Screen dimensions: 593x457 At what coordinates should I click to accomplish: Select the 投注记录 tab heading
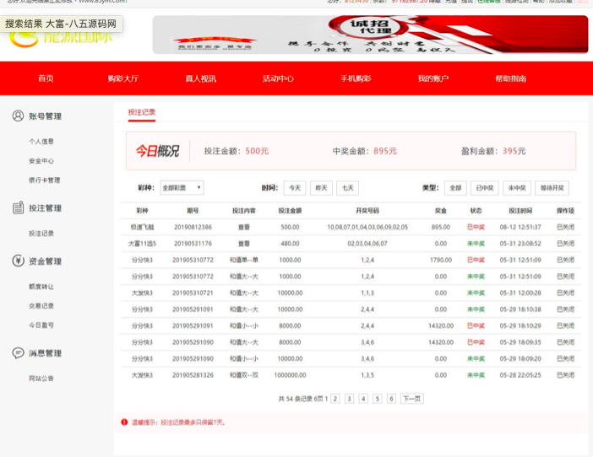coord(141,112)
